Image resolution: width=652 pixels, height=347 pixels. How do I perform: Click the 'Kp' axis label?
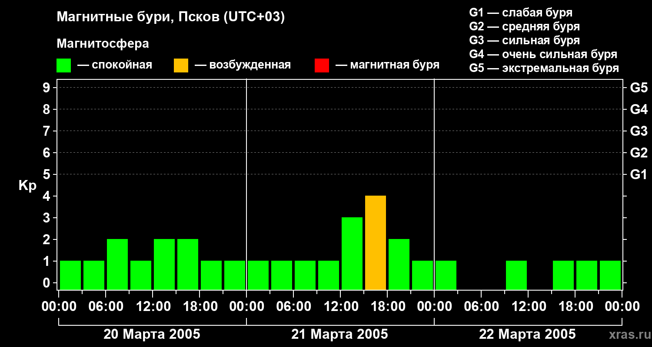click(27, 186)
